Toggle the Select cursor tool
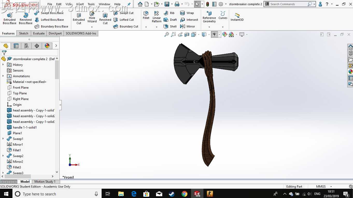Image resolution: width=353 pixels, height=198 pixels. (x=197, y=4)
